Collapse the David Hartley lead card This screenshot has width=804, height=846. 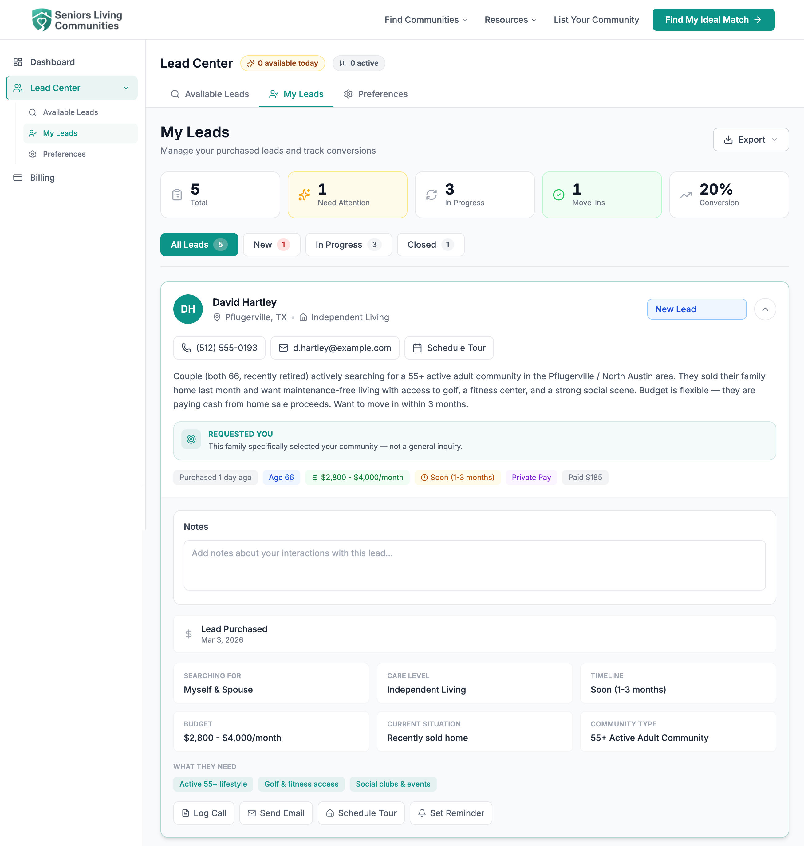[x=765, y=309]
